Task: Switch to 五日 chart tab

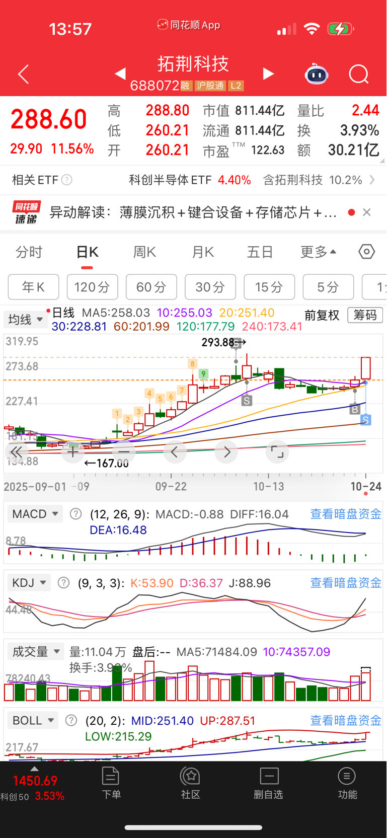Action: [260, 252]
